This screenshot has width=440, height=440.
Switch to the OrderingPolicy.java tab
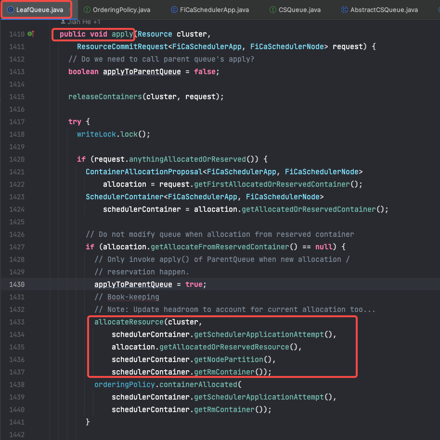click(120, 10)
